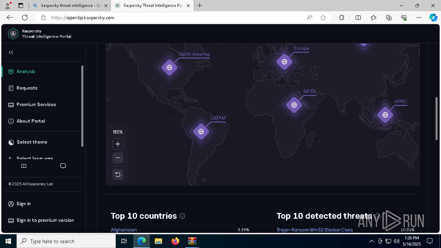
Task: Open Afghanistan country link
Action: [124, 230]
